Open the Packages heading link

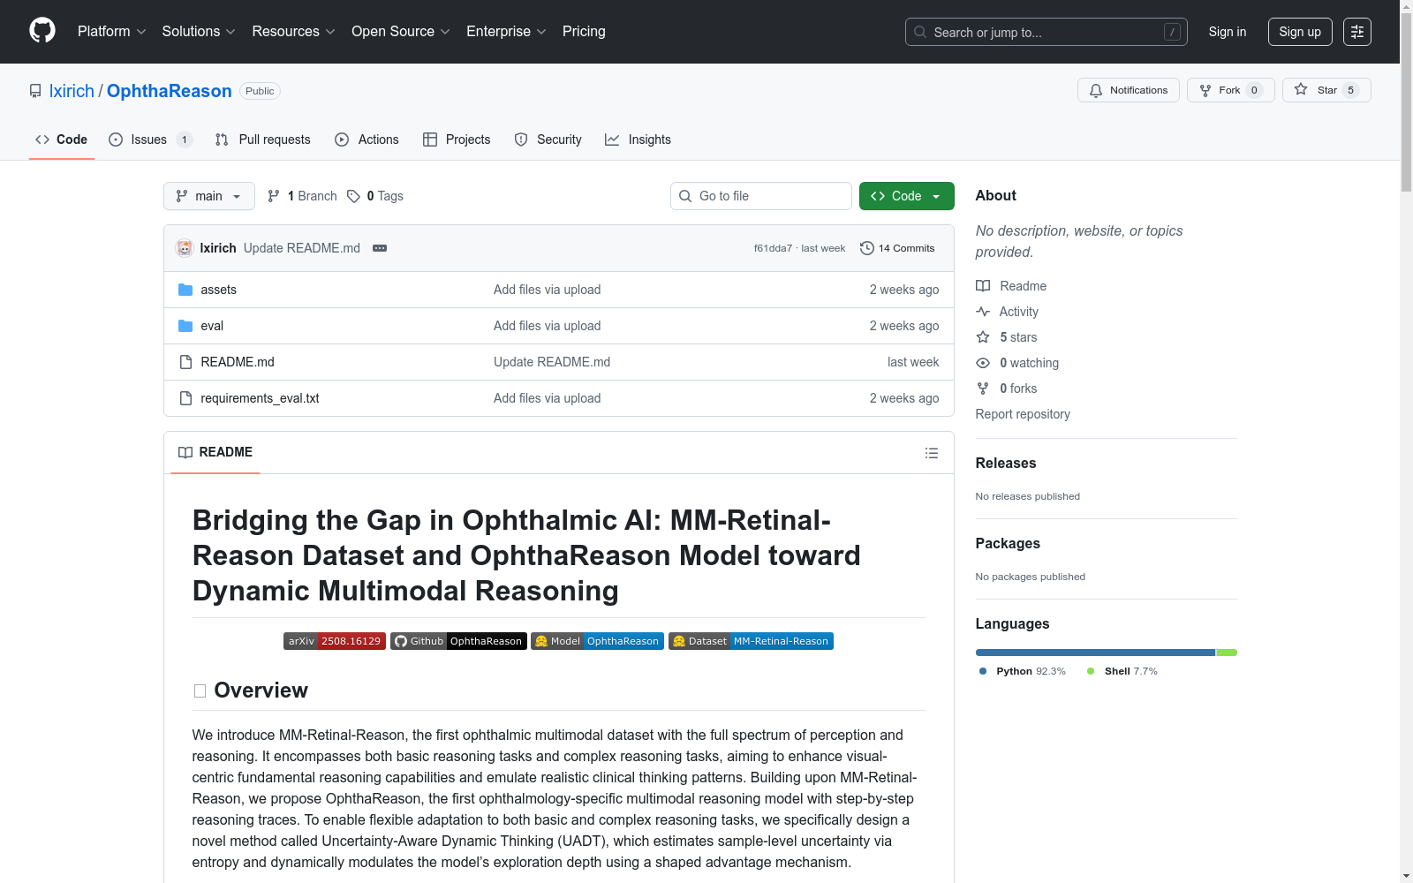pos(1008,544)
